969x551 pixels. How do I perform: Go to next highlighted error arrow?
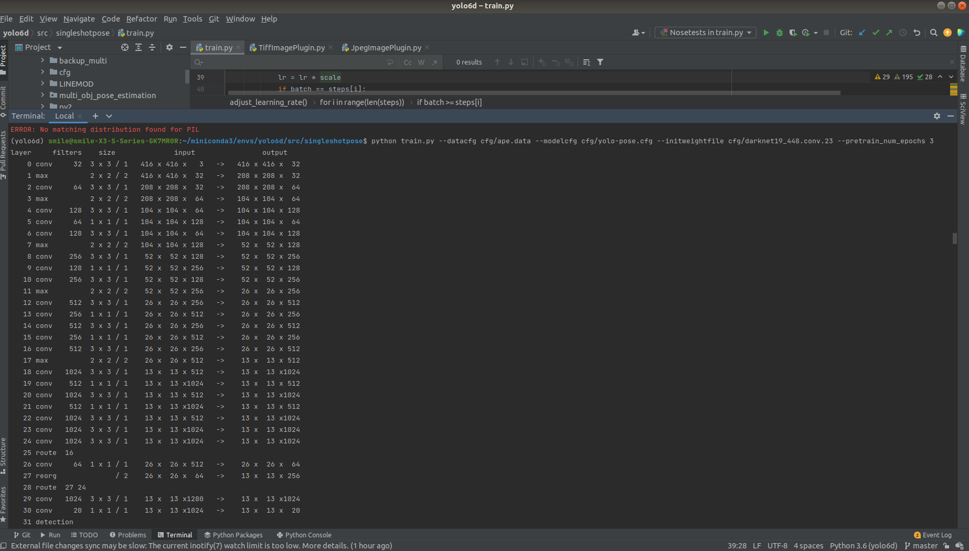[951, 77]
